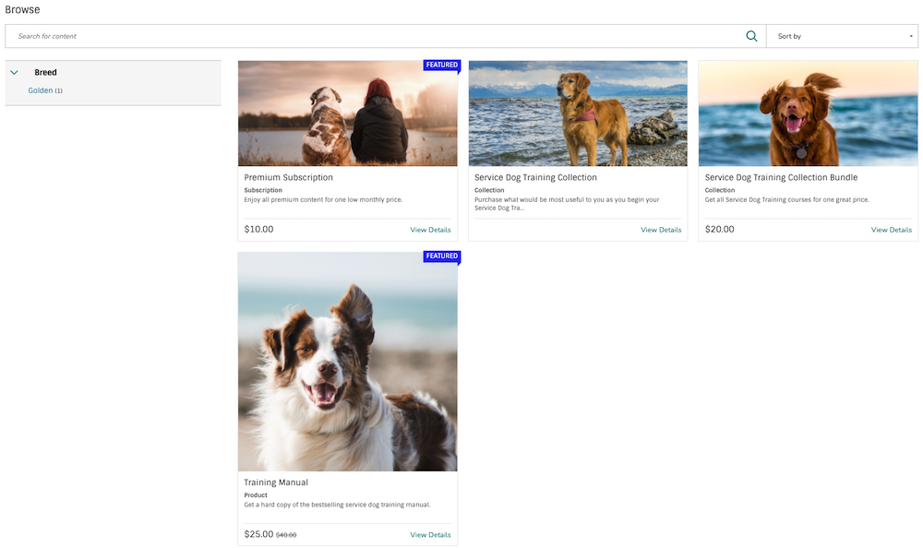Click the FEATURED badge on Premium Subscription

coord(442,65)
